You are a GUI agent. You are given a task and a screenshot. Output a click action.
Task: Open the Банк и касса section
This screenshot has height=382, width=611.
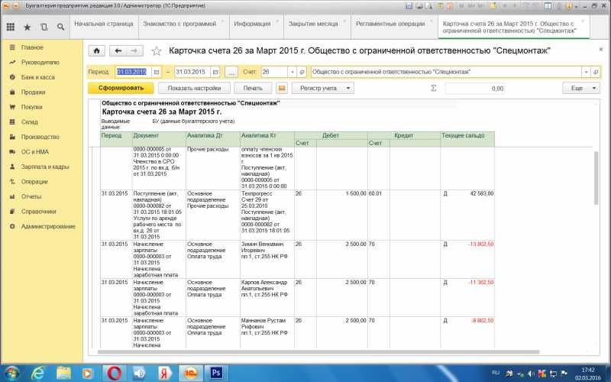click(x=37, y=77)
